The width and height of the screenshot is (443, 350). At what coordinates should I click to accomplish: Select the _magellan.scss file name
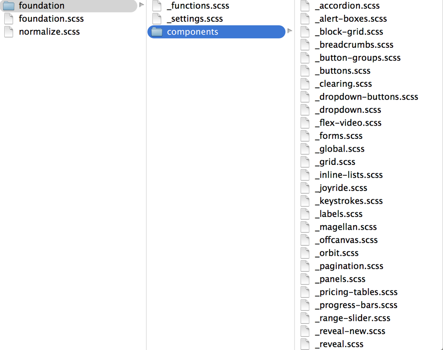click(x=346, y=227)
